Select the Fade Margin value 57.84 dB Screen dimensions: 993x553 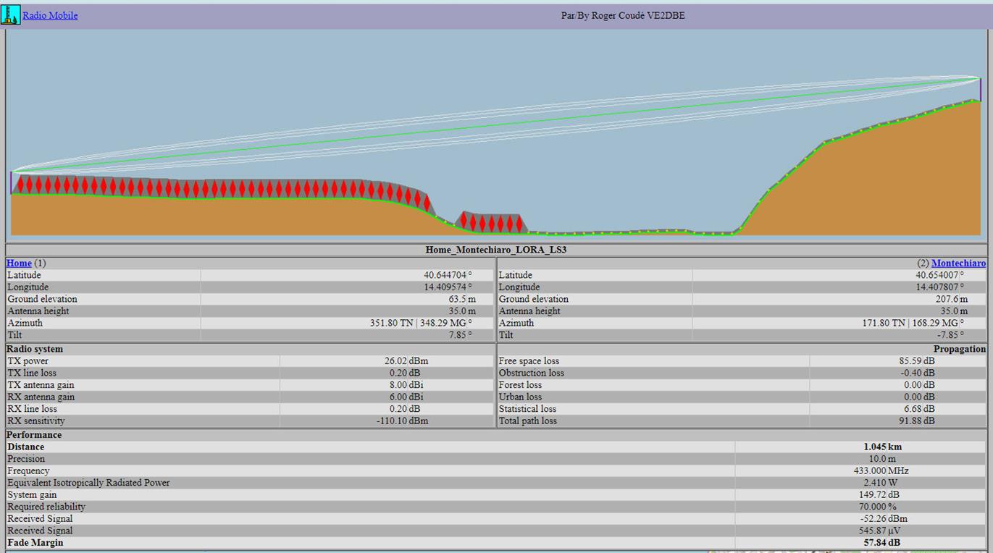click(882, 542)
